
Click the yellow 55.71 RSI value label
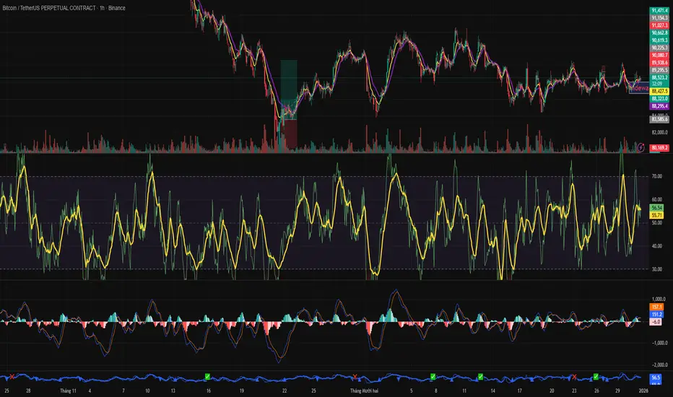(x=656, y=215)
